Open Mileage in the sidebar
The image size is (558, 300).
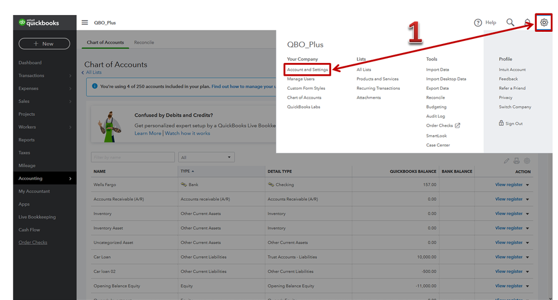(x=27, y=165)
